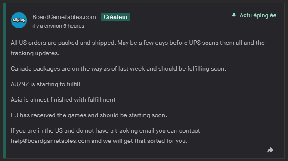Click the 'All US orders are packed' sentence
This screenshot has height=161, width=288.
[x=63, y=43]
